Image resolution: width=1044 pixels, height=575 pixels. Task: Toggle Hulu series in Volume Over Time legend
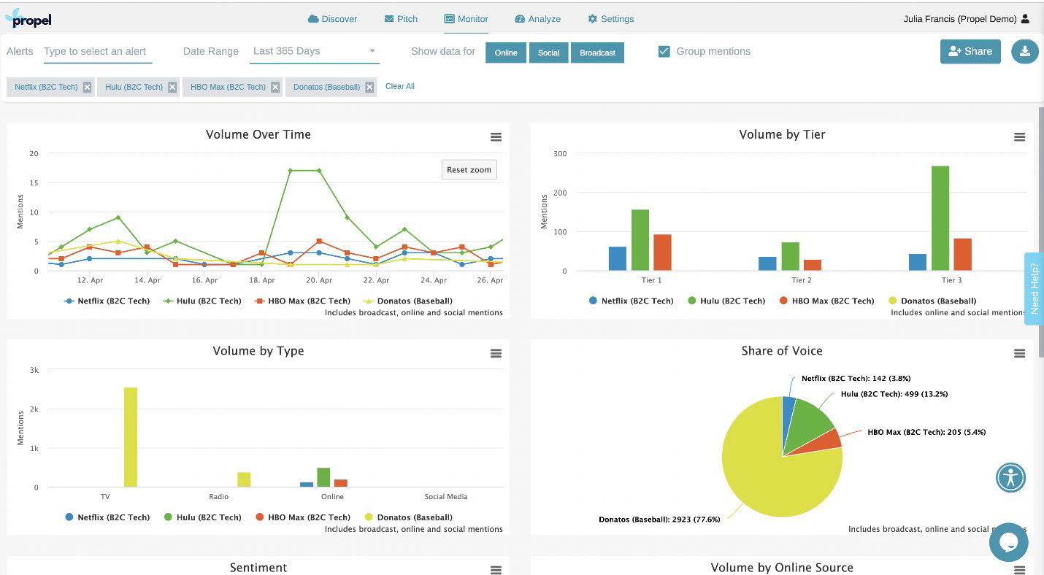click(201, 301)
